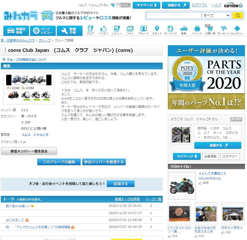The image size is (247, 240).
Task: Open [マツダ CX-3] article link
Action: pyautogui.click(x=179, y=230)
